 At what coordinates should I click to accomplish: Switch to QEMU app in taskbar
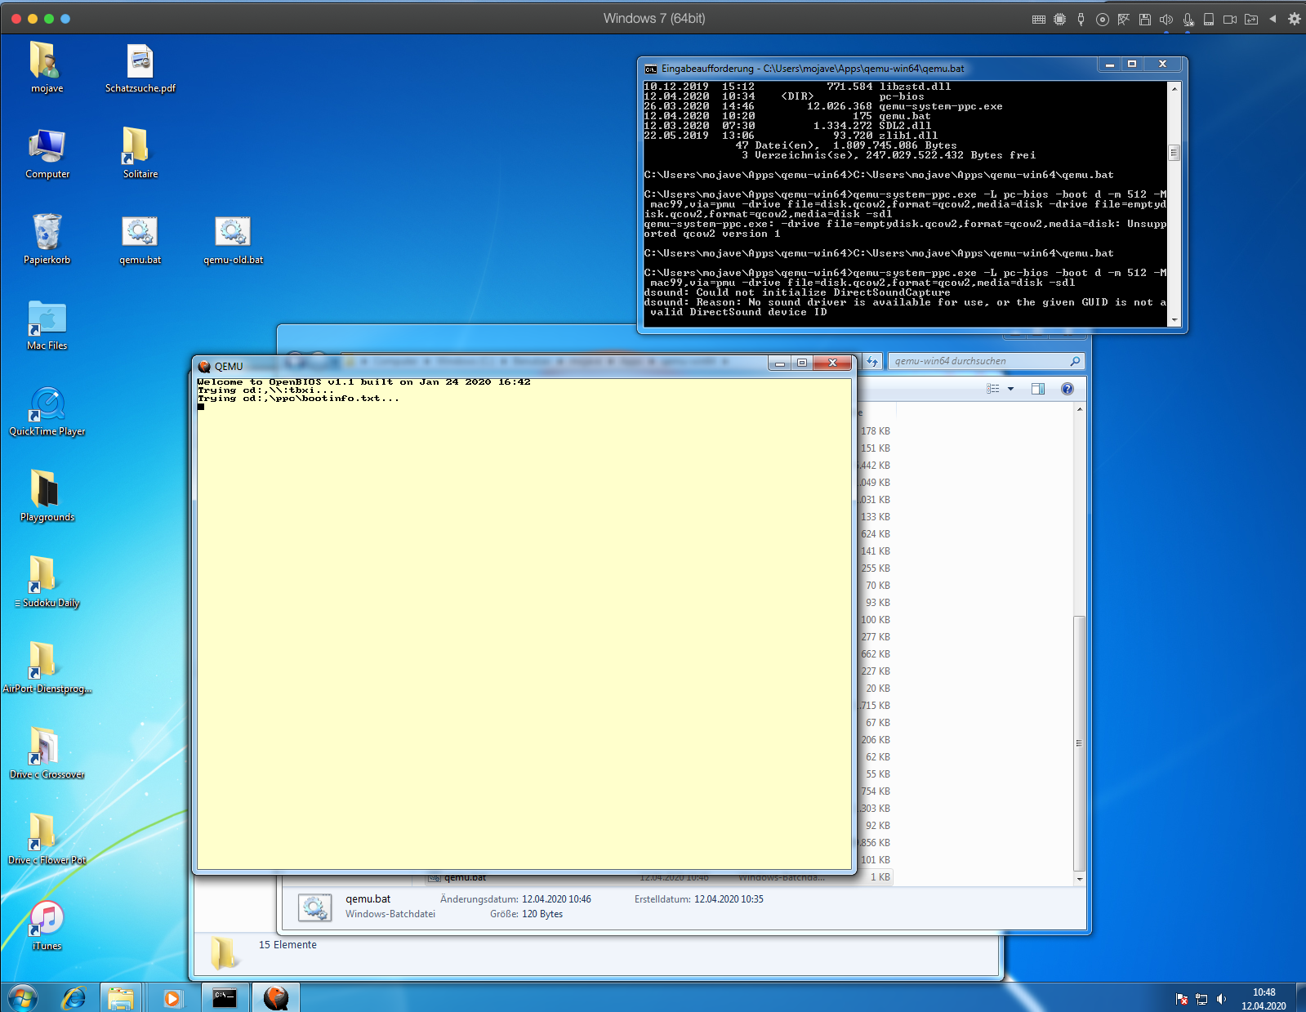click(x=276, y=997)
